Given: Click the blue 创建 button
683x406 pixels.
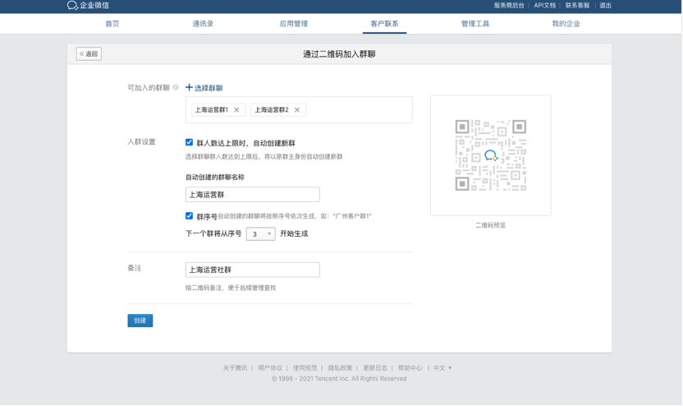Looking at the screenshot, I should [x=140, y=321].
